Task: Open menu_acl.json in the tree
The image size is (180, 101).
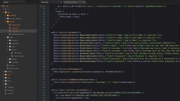Action: pyautogui.click(x=14, y=68)
